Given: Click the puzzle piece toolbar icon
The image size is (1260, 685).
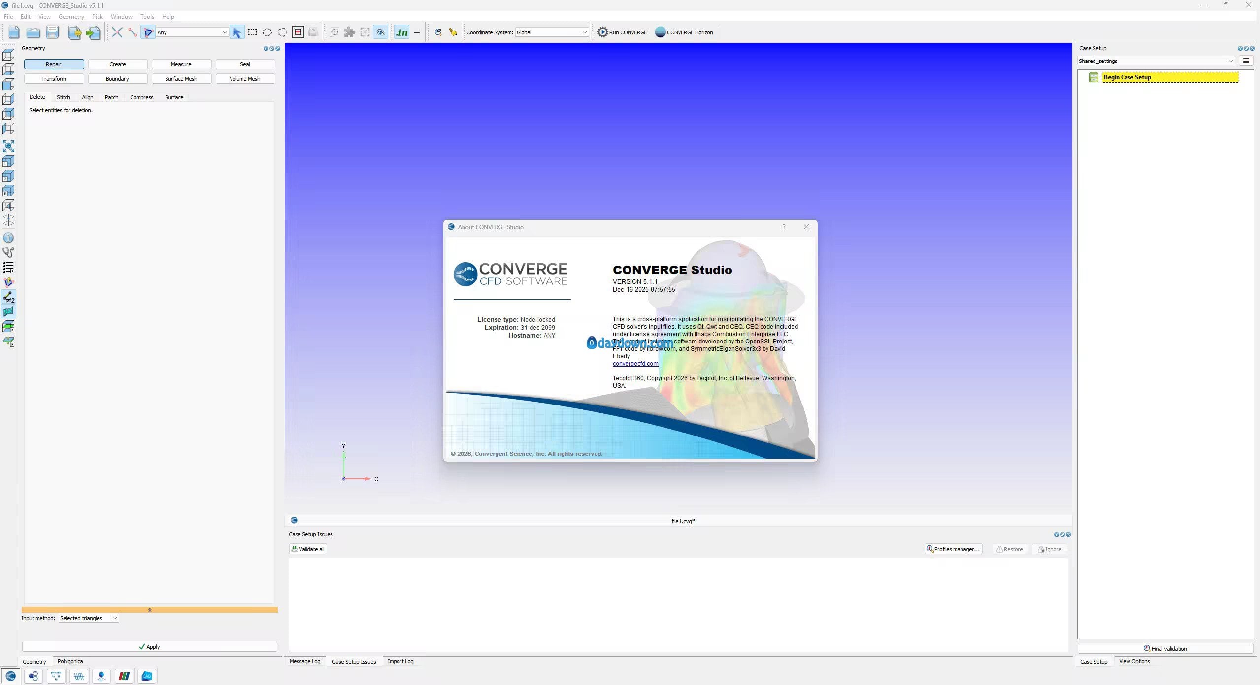Looking at the screenshot, I should [349, 32].
